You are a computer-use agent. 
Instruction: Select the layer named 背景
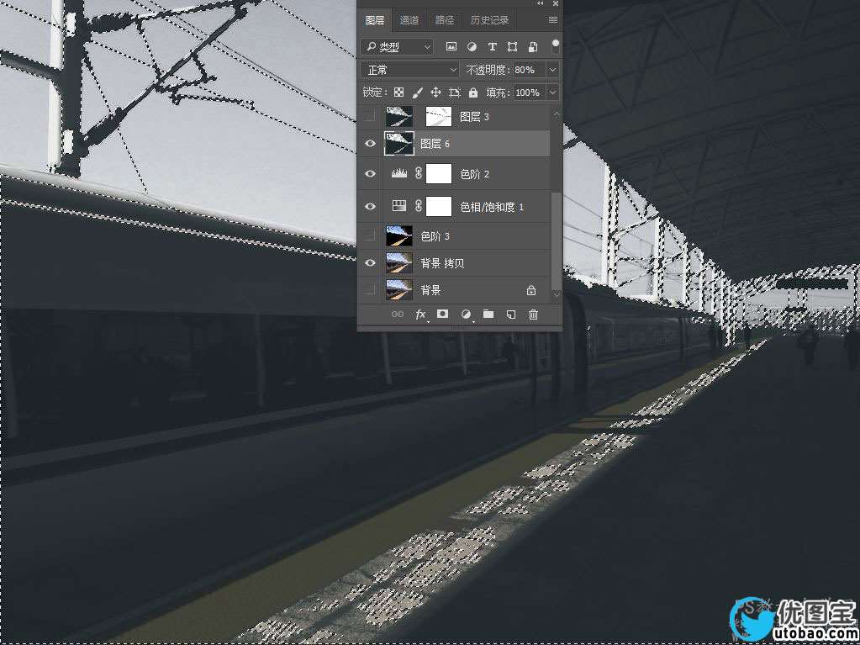click(x=430, y=290)
